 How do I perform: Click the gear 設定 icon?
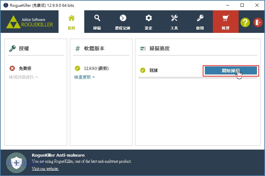149,18
